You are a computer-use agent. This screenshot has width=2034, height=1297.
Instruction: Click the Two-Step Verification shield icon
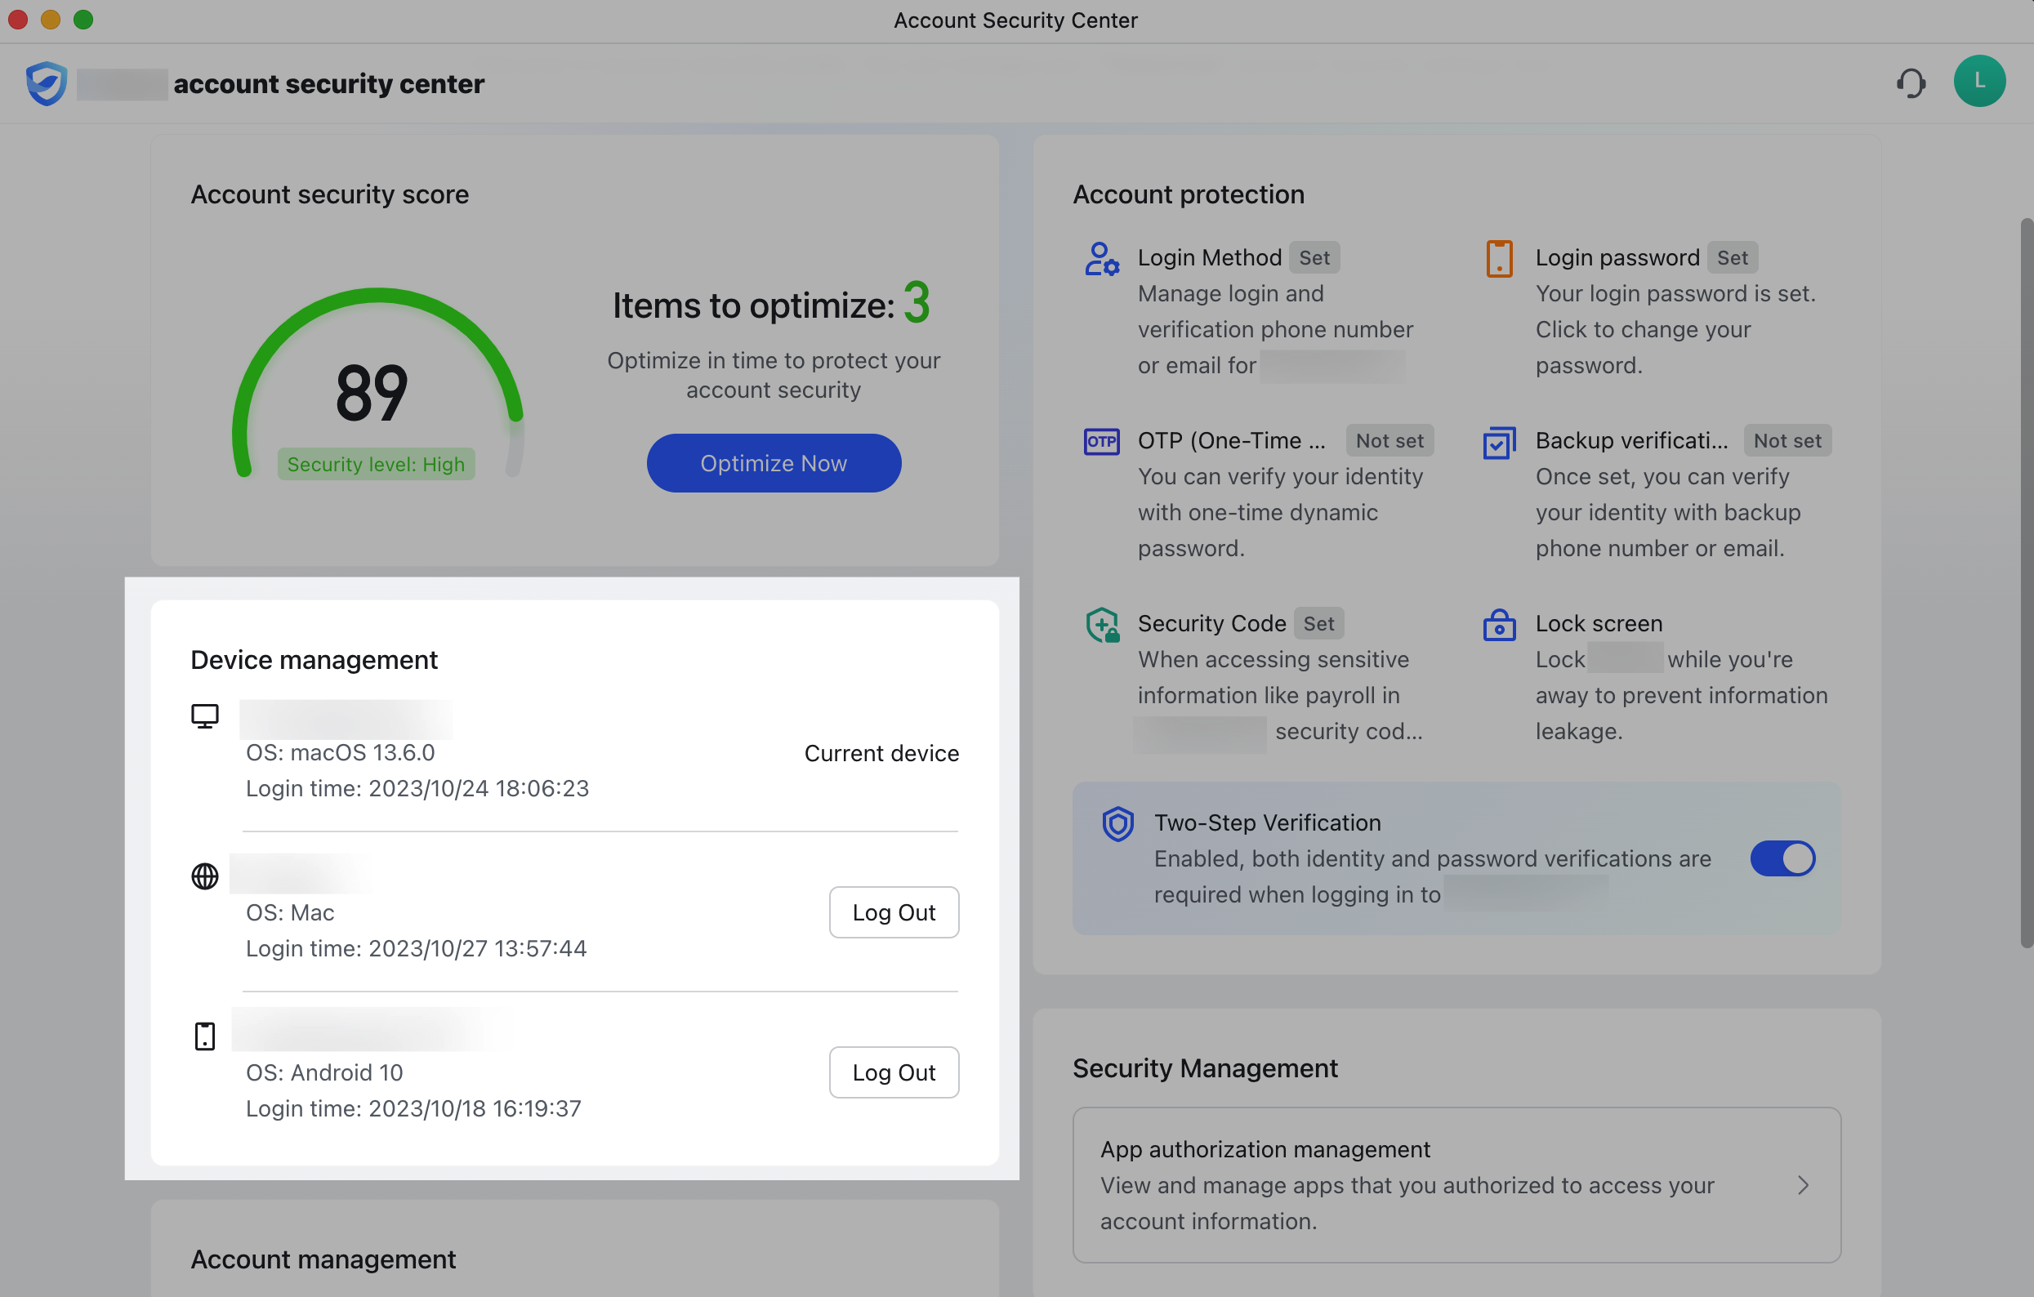coord(1117,824)
